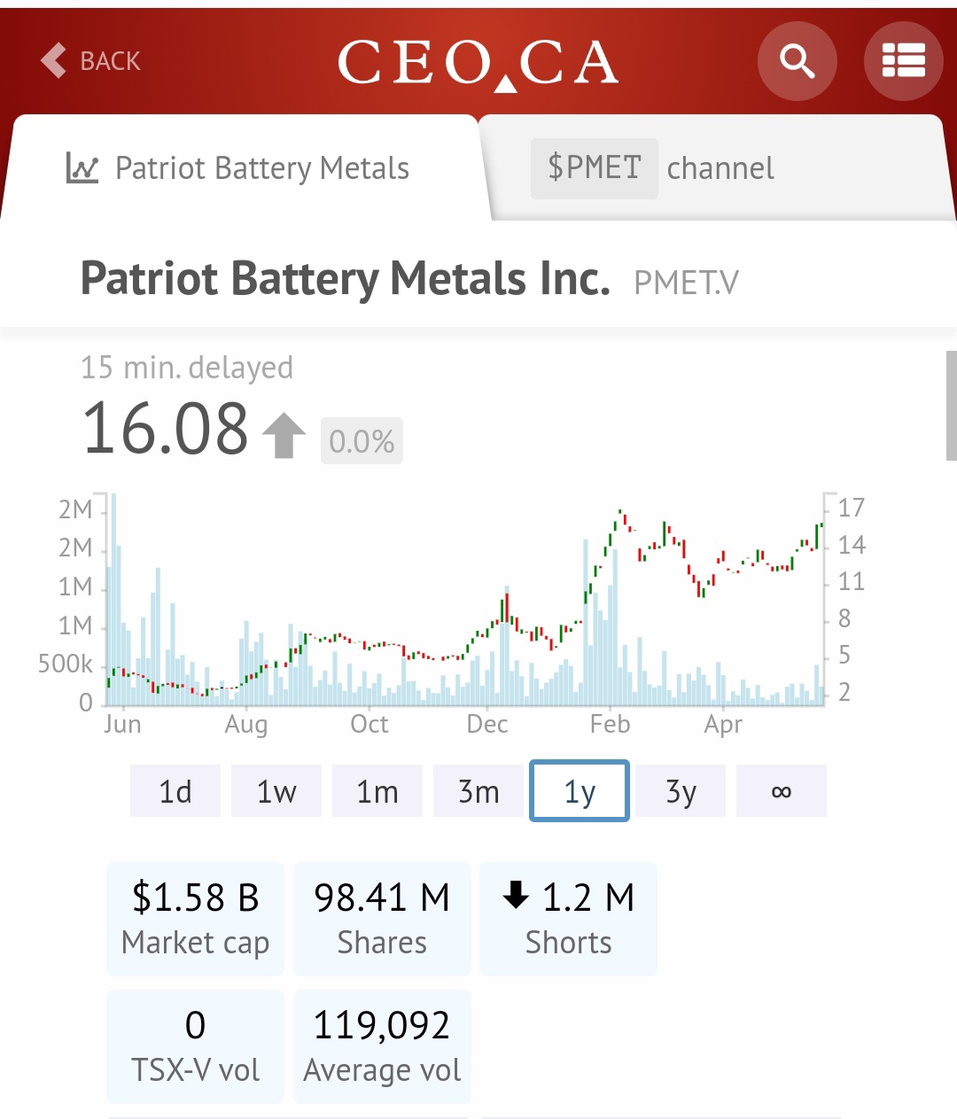Click the page scrollbar thumb
Image resolution: width=957 pixels, height=1119 pixels.
pyautogui.click(x=952, y=405)
